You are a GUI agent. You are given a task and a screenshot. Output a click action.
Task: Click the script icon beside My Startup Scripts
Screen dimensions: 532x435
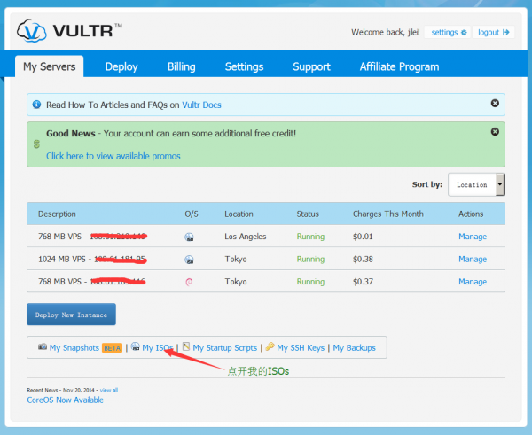coord(186,346)
